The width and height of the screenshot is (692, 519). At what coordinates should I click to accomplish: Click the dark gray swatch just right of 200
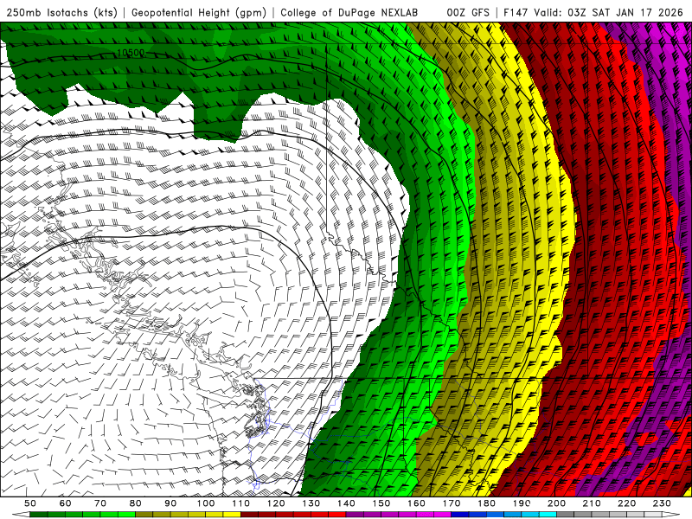tap(566, 515)
